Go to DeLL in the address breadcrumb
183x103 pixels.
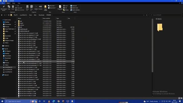[x=35, y=15]
